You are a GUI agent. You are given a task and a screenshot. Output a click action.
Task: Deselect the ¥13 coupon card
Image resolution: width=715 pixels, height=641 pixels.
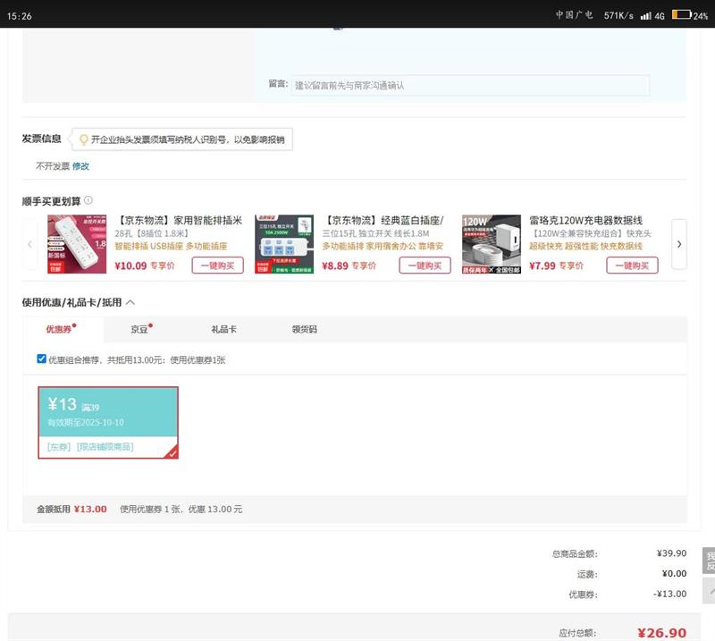(107, 422)
